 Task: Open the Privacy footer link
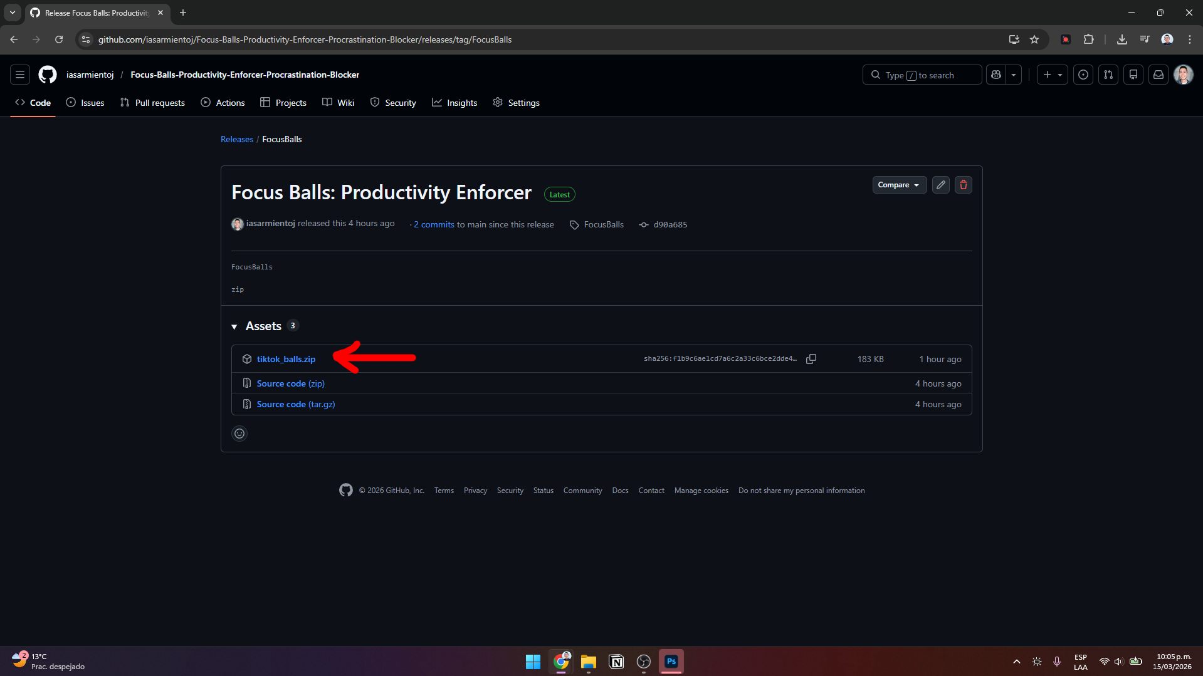click(475, 491)
